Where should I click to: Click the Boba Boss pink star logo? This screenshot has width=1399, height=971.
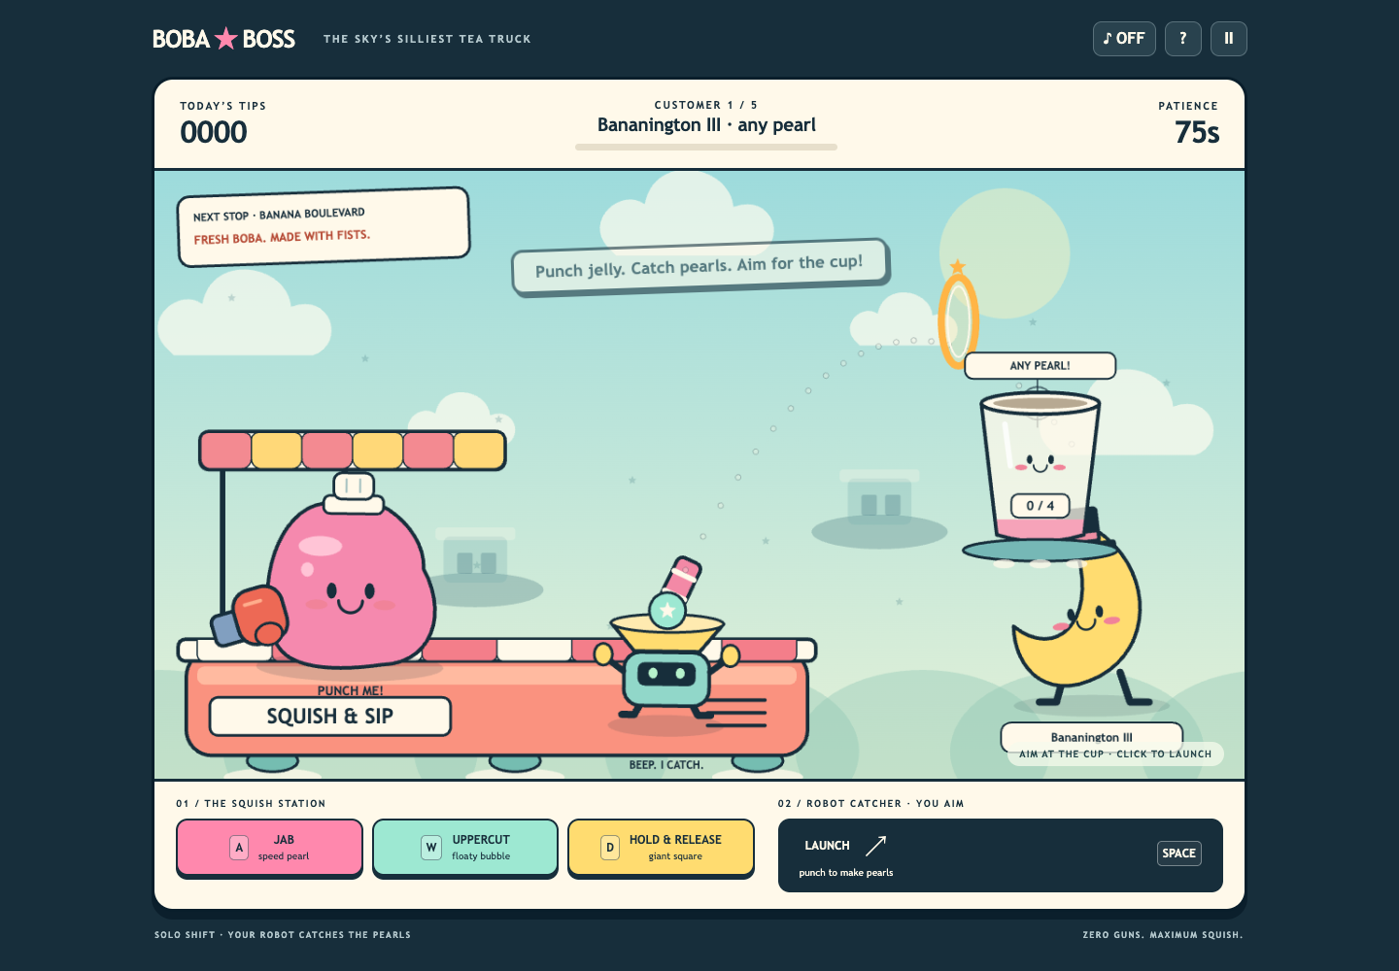tap(225, 38)
